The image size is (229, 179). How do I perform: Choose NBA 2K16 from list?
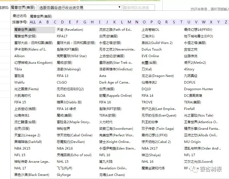tap(65, 148)
